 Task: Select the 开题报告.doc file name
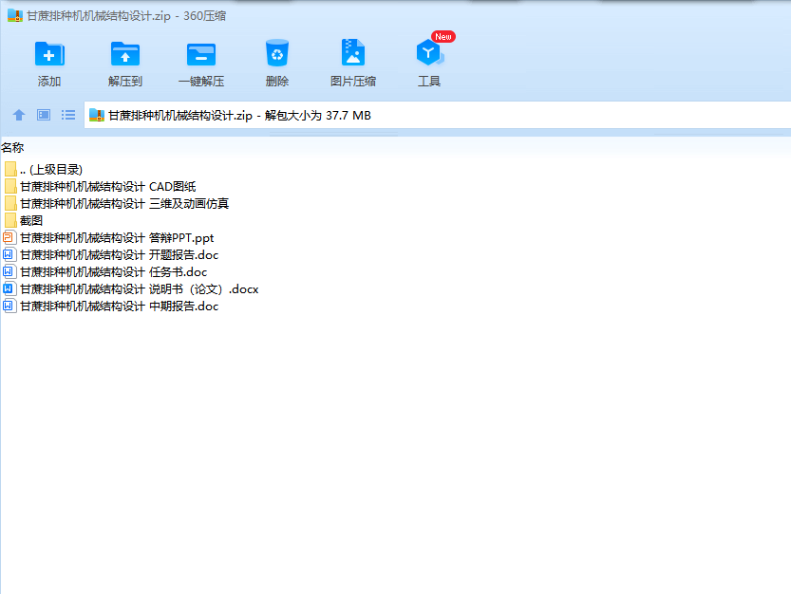pos(119,254)
